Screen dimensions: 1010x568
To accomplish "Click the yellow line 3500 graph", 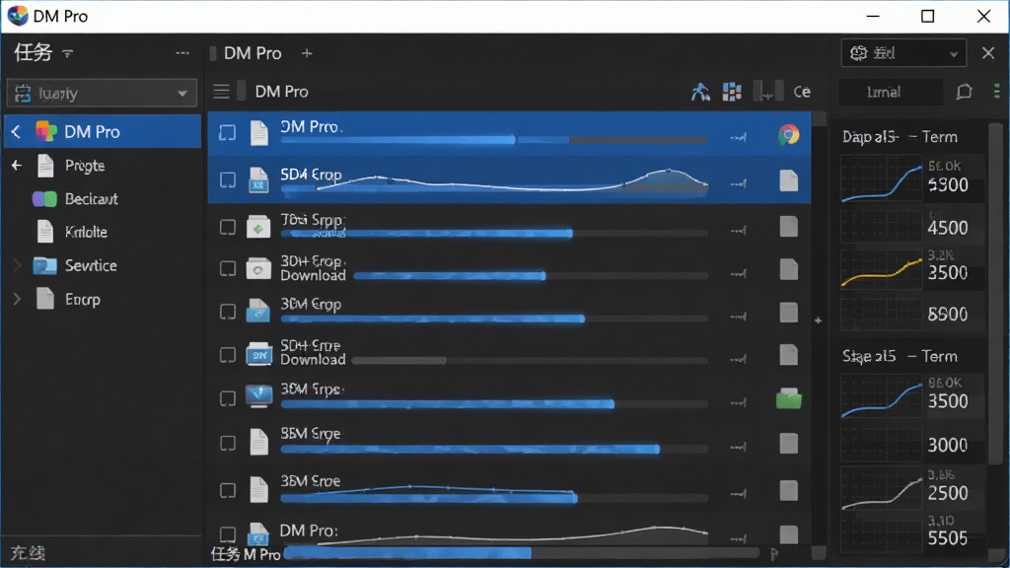I will pyautogui.click(x=882, y=272).
